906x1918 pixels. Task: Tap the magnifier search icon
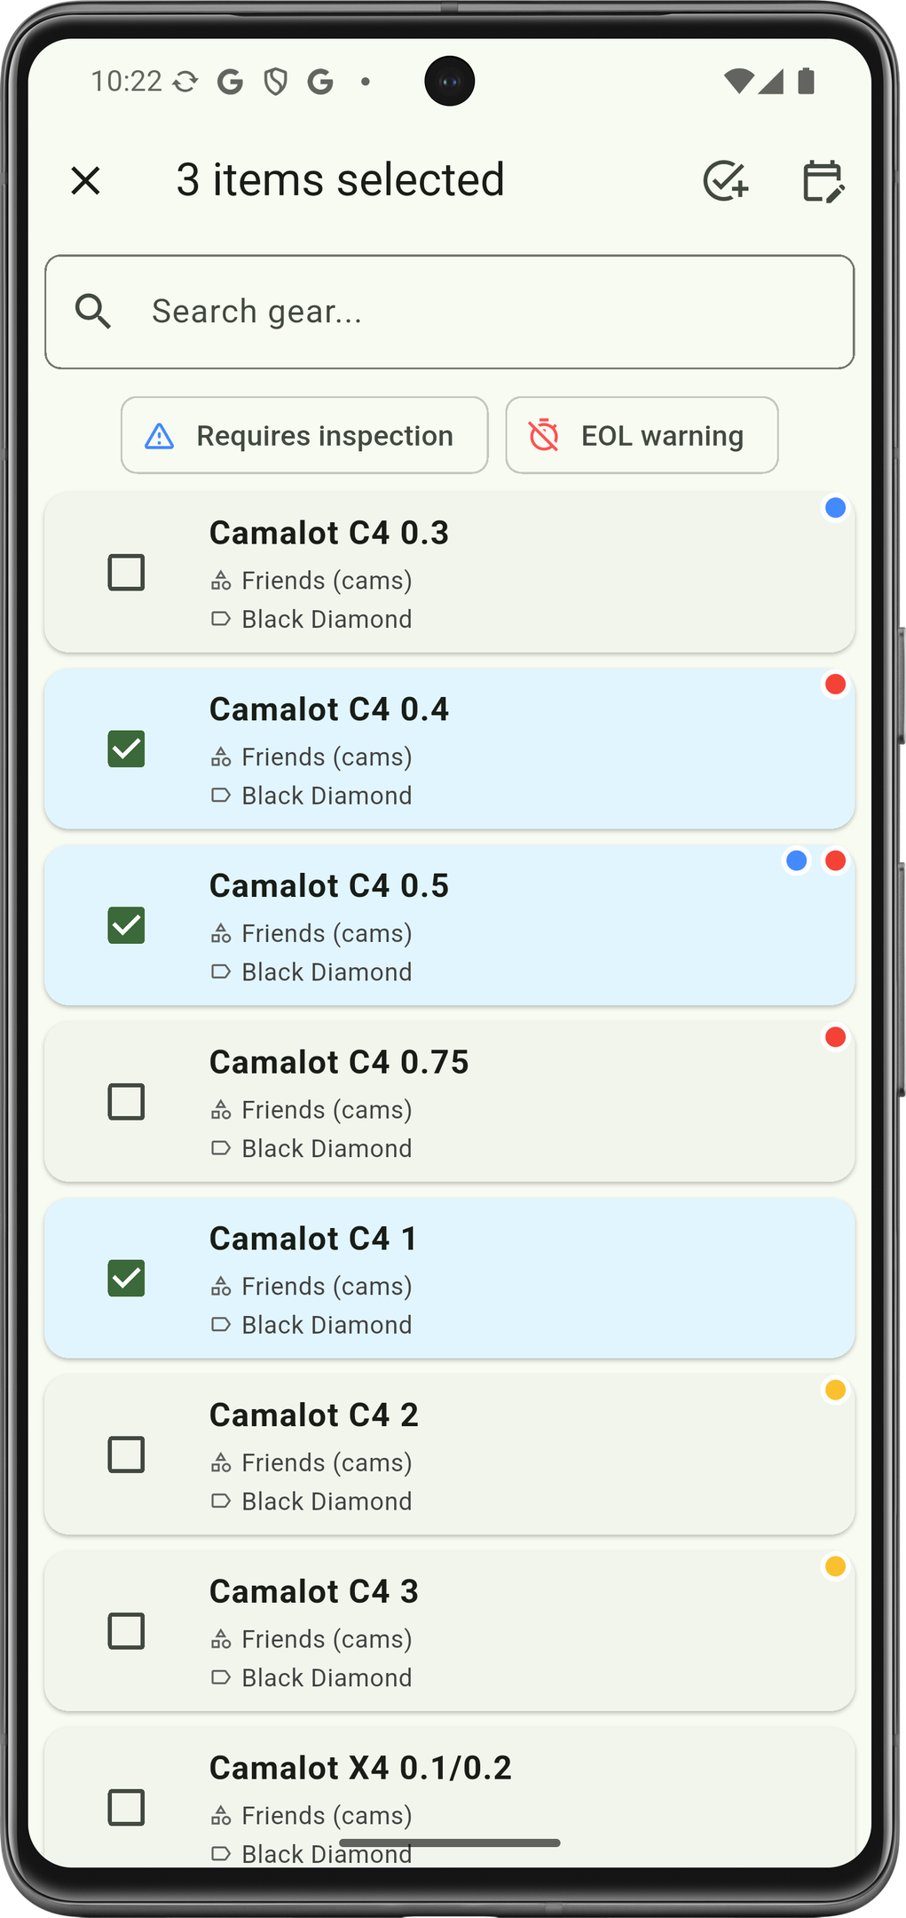[x=93, y=312]
